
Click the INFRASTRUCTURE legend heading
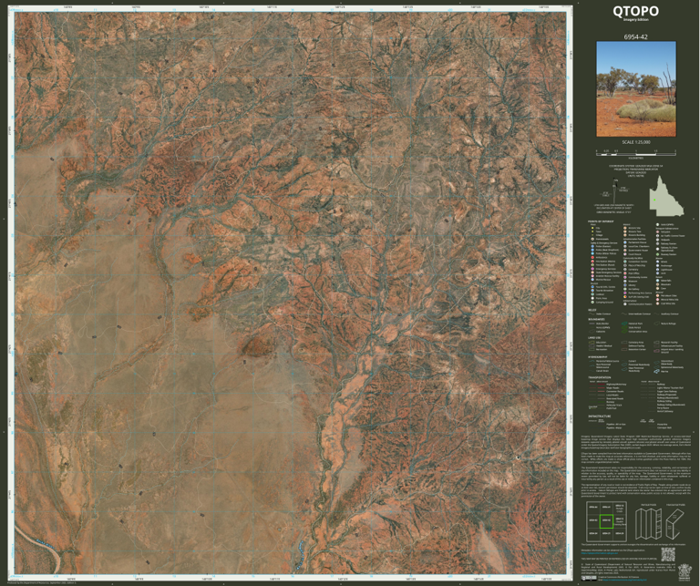pyautogui.click(x=599, y=416)
